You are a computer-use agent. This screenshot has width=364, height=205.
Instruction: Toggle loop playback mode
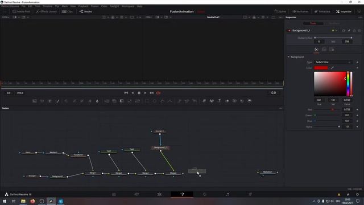click(x=158, y=93)
